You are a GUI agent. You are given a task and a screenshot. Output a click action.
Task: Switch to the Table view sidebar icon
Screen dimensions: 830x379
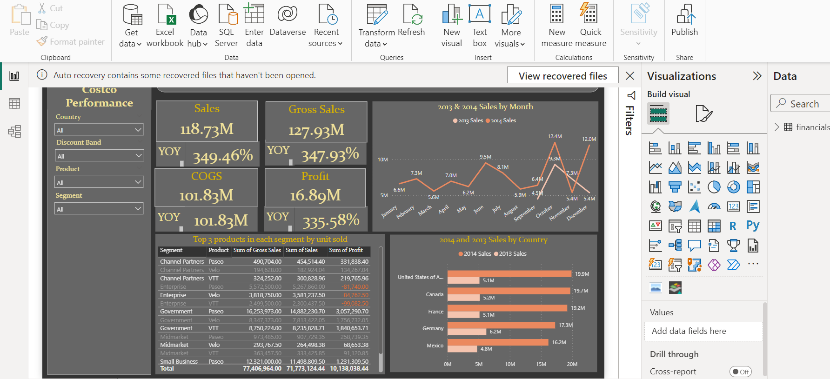point(14,103)
